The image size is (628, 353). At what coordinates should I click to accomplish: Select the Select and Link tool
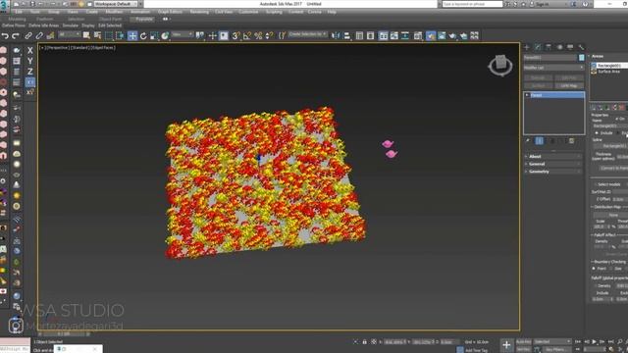(x=28, y=36)
